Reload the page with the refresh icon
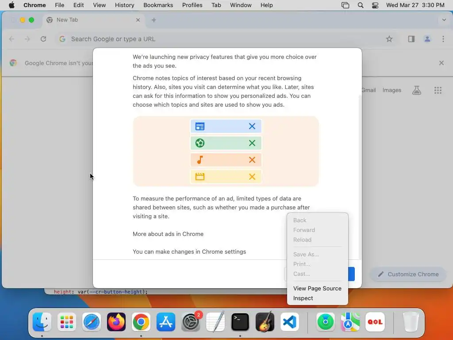The height and width of the screenshot is (340, 453). coord(43,39)
